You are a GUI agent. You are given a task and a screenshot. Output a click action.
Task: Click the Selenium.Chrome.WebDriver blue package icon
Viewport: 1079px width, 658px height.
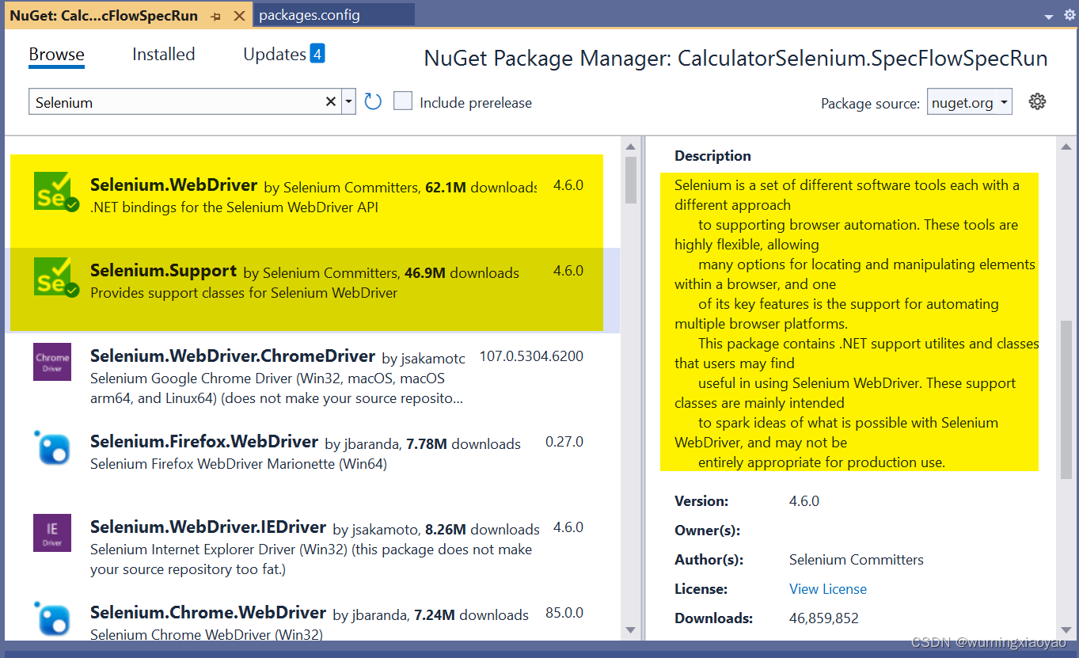[x=52, y=618]
